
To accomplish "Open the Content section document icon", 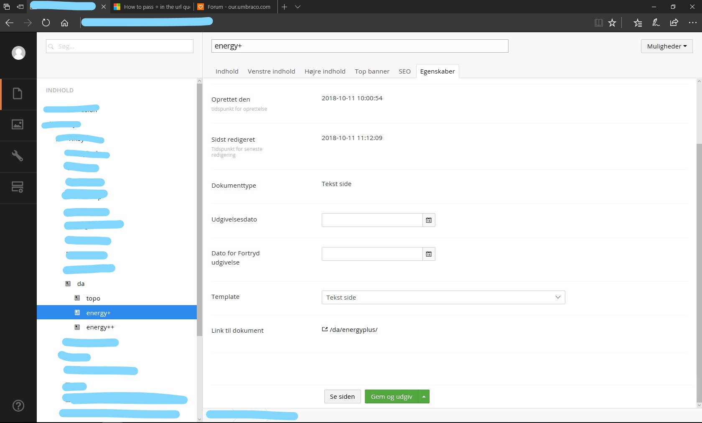I will click(x=18, y=94).
